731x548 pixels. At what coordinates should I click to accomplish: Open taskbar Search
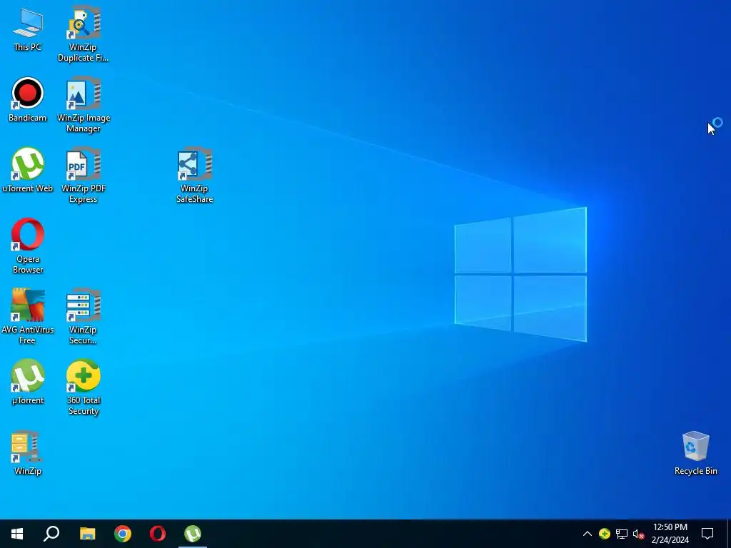[x=51, y=534]
